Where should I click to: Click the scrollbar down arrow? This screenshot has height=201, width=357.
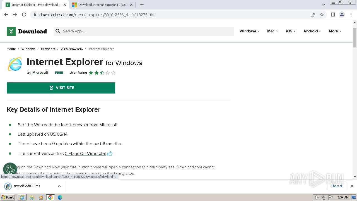tap(355, 176)
